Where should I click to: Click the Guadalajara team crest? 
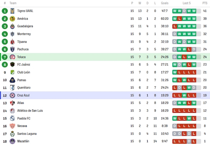pyautogui.click(x=12, y=26)
